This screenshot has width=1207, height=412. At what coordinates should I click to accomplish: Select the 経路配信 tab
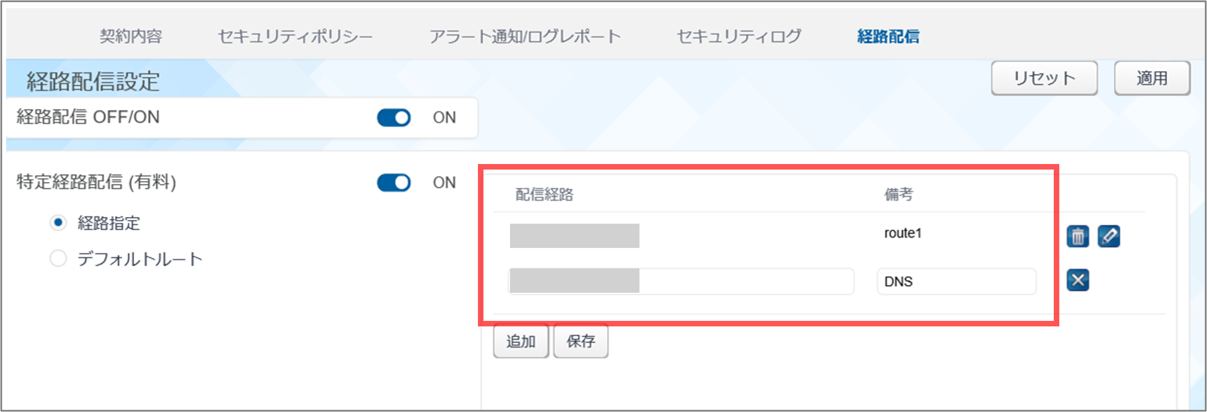[x=888, y=36]
